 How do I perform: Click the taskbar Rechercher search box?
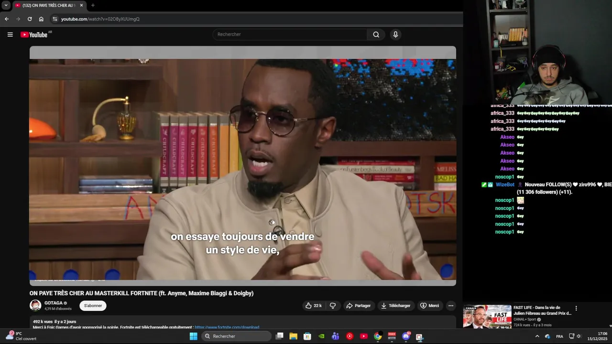coord(237,336)
